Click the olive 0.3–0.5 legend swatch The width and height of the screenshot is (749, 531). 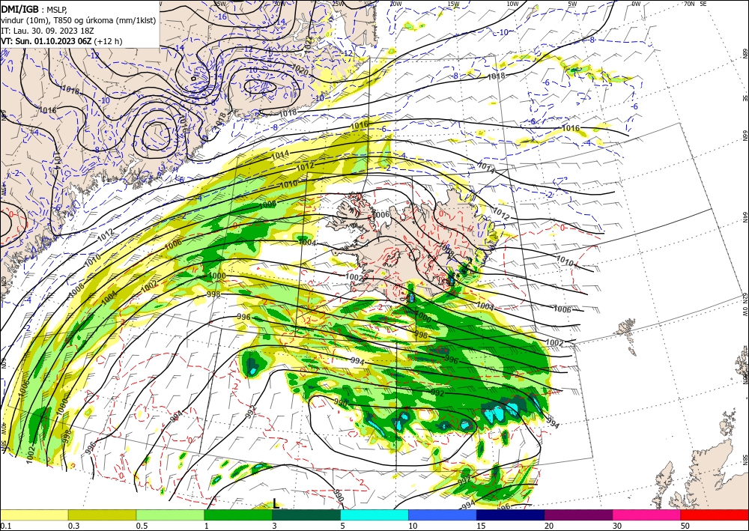pyautogui.click(x=102, y=515)
